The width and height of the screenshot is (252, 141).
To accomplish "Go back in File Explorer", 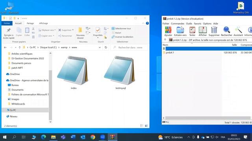I will tap(5, 47).
